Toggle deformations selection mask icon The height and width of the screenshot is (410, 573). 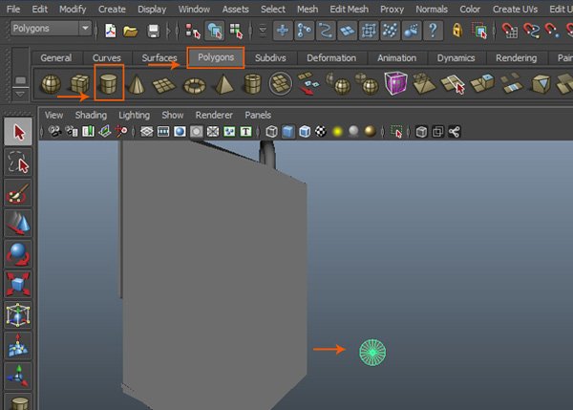(x=369, y=31)
